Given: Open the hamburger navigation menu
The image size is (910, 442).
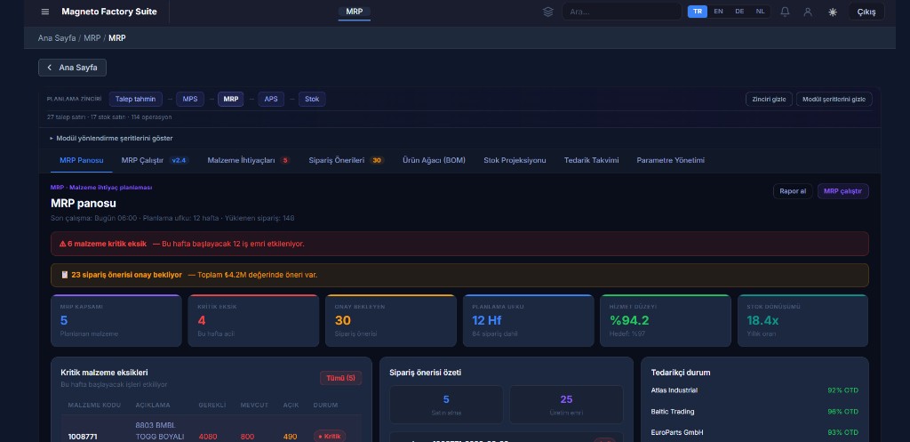Looking at the screenshot, I should tap(45, 12).
